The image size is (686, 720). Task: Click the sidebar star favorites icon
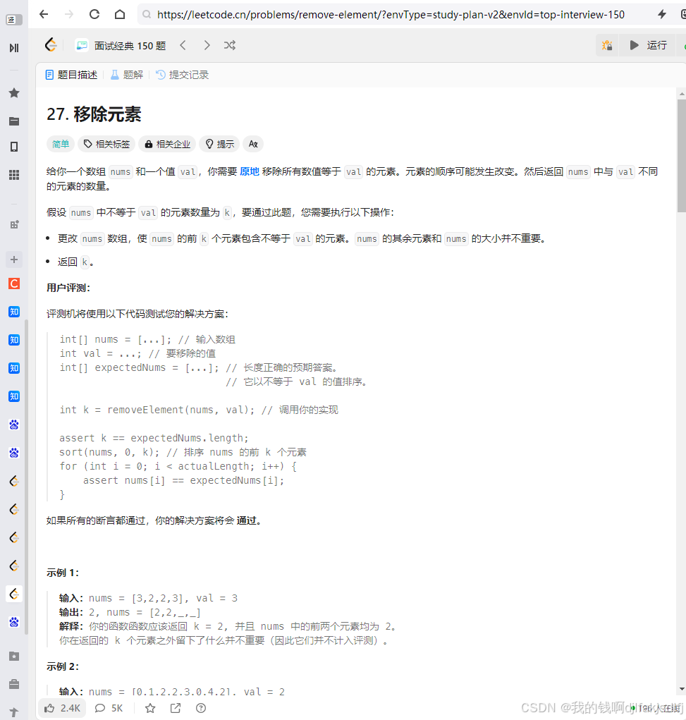[x=14, y=93]
